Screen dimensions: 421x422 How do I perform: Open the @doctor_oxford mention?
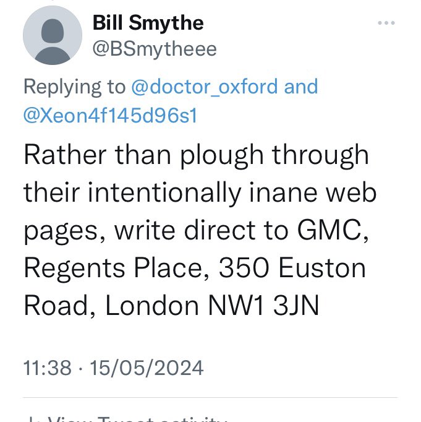point(204,87)
